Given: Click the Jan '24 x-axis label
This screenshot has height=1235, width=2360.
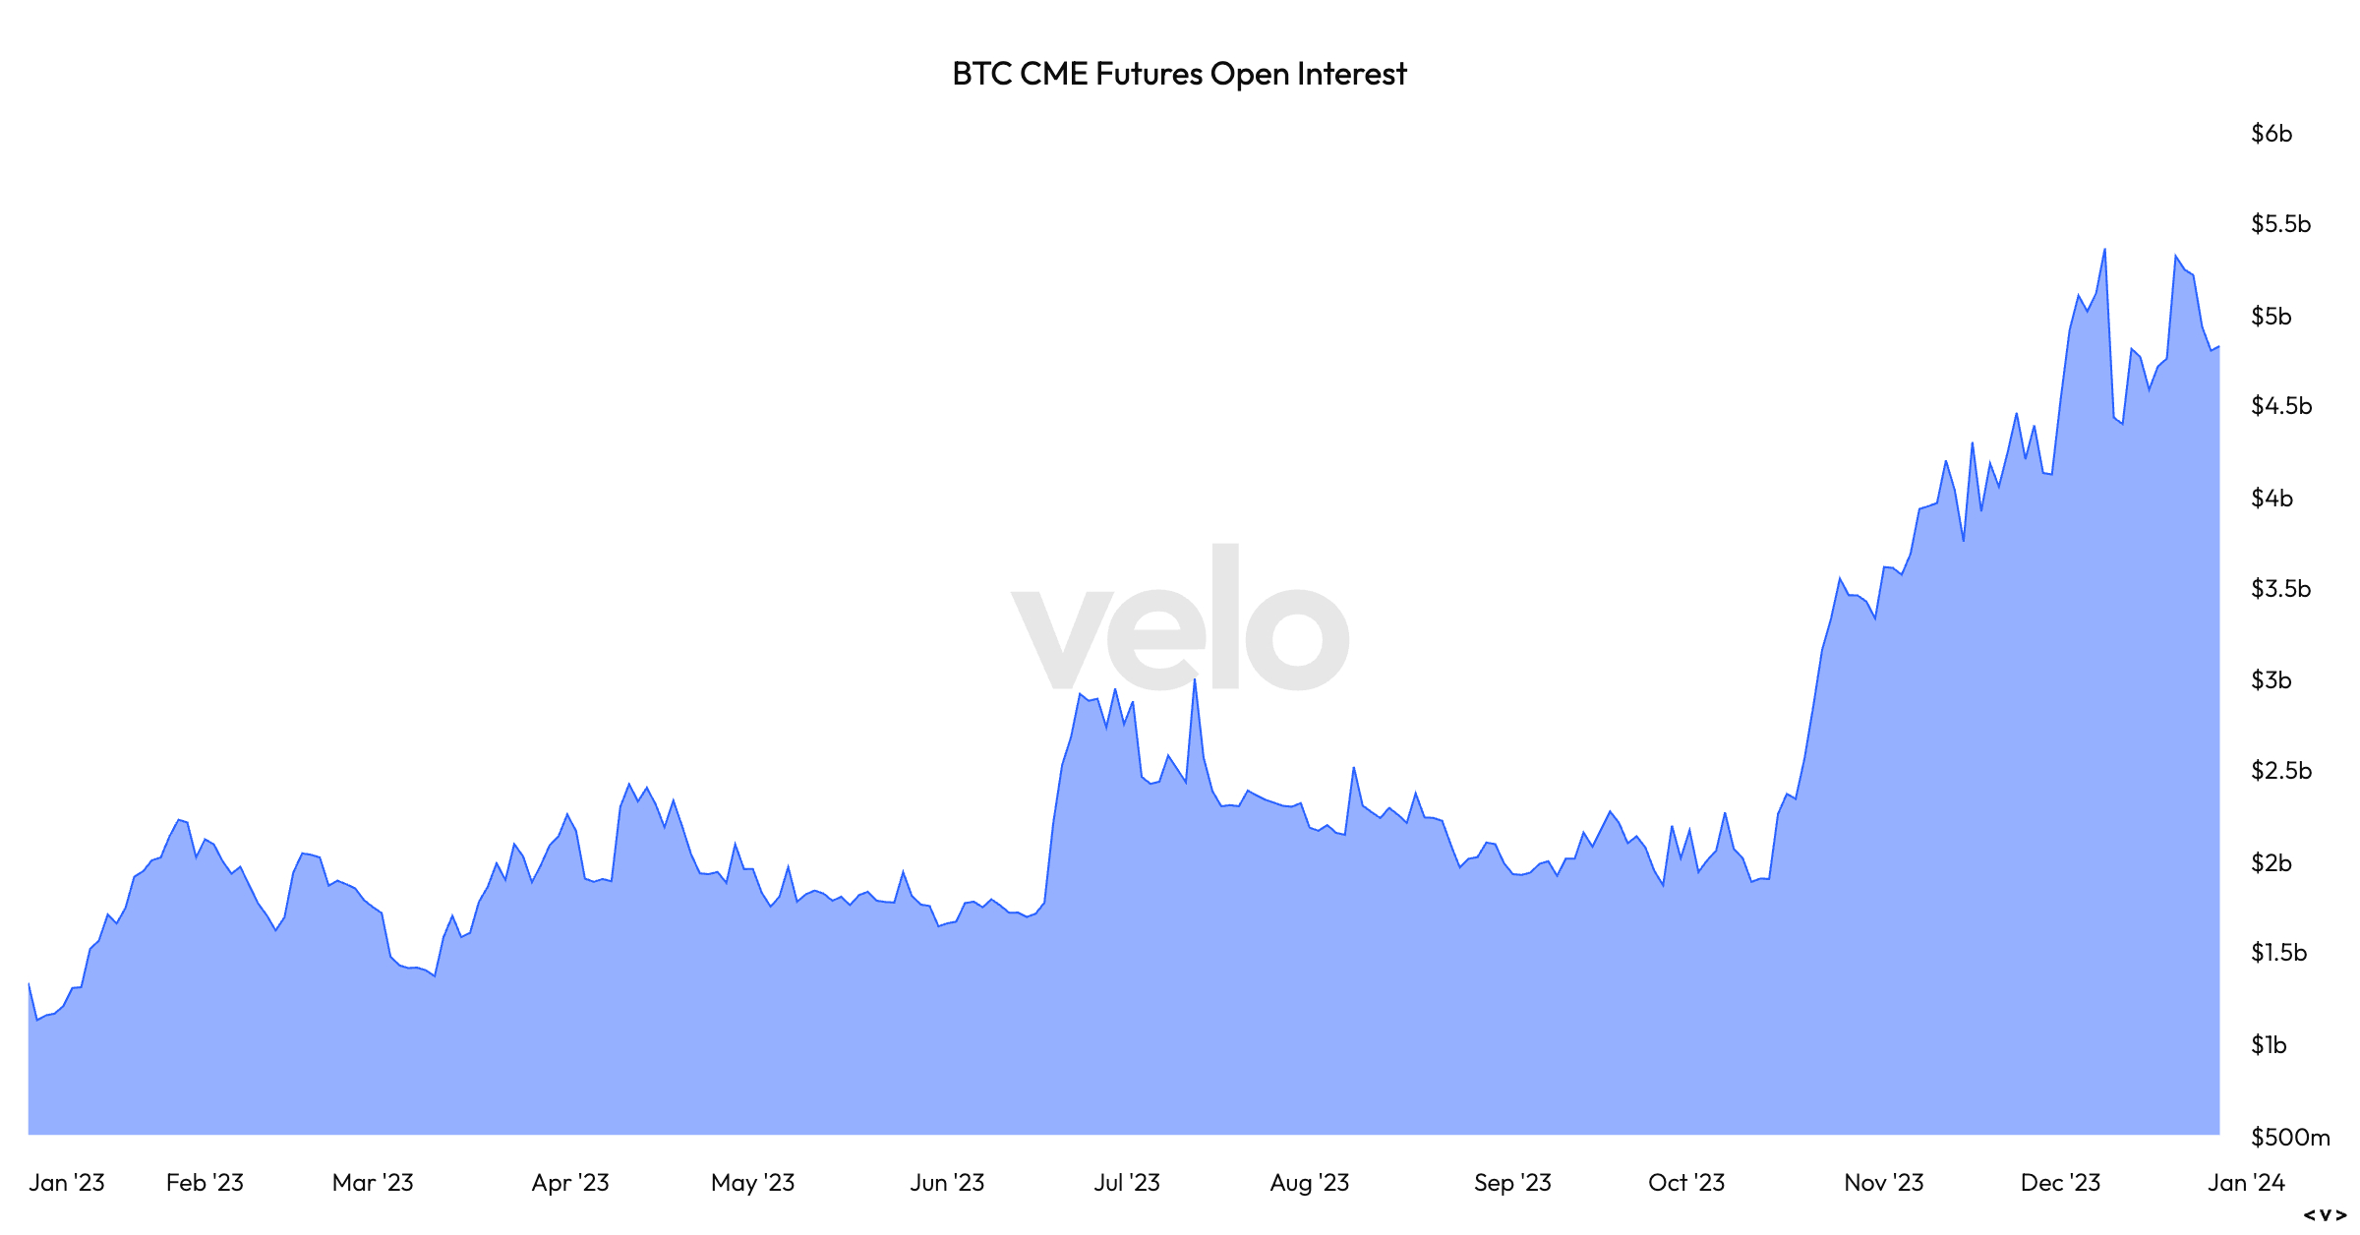Looking at the screenshot, I should tap(2246, 1183).
